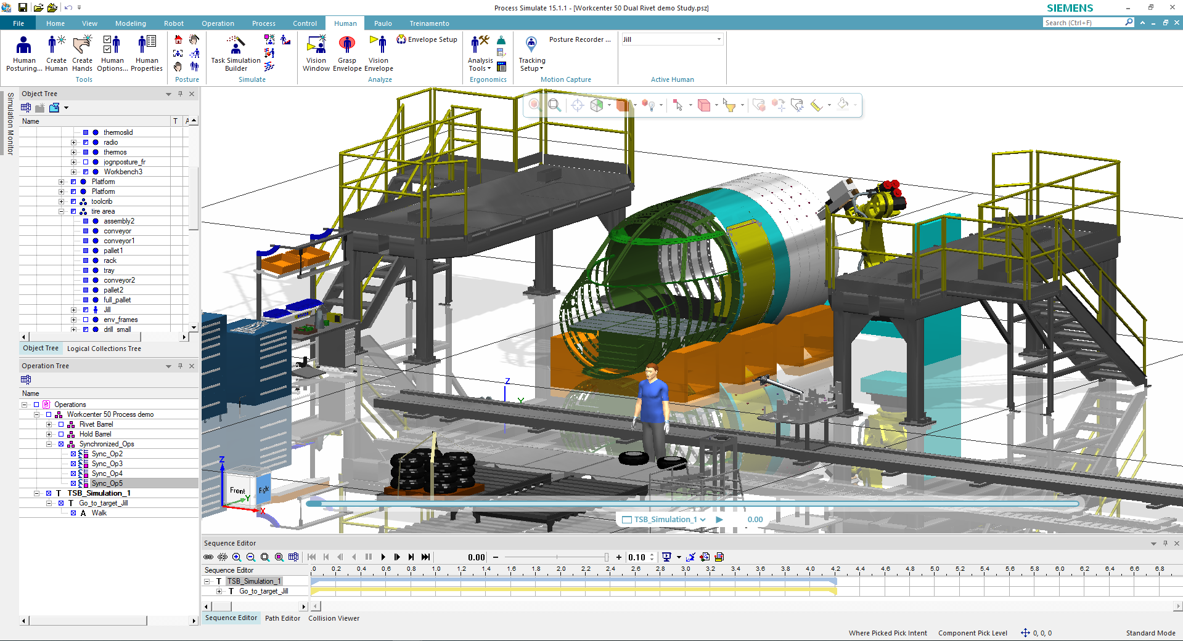The image size is (1183, 641).
Task: Open the Active Human dropdown showing Jill
Action: (x=719, y=39)
